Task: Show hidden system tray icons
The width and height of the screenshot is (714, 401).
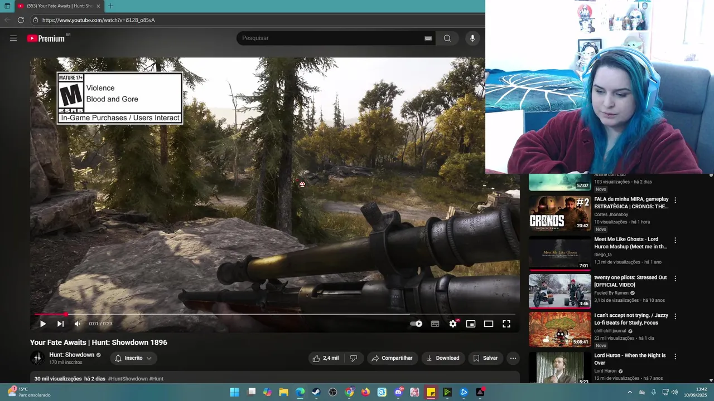Action: click(x=630, y=392)
